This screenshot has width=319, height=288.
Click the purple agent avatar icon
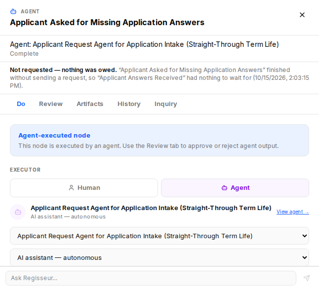[18, 212]
